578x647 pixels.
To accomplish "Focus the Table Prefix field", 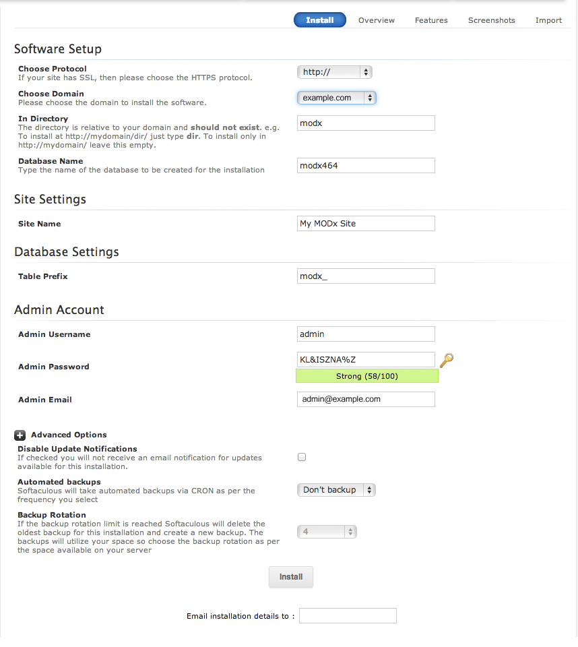I will click(366, 276).
